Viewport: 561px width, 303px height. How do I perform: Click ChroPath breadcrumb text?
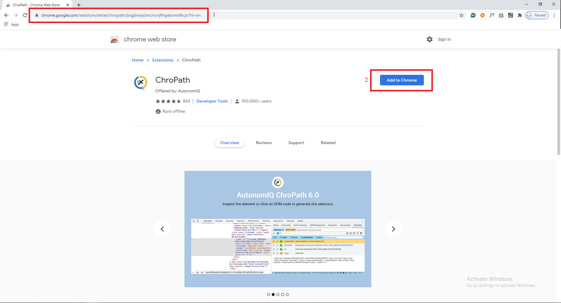coord(191,60)
